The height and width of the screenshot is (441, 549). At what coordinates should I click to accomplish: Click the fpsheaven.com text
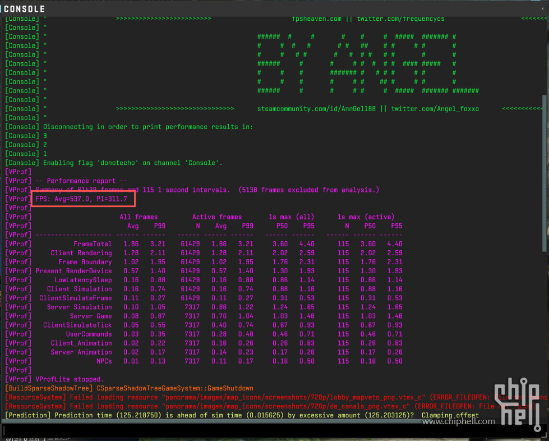point(316,19)
